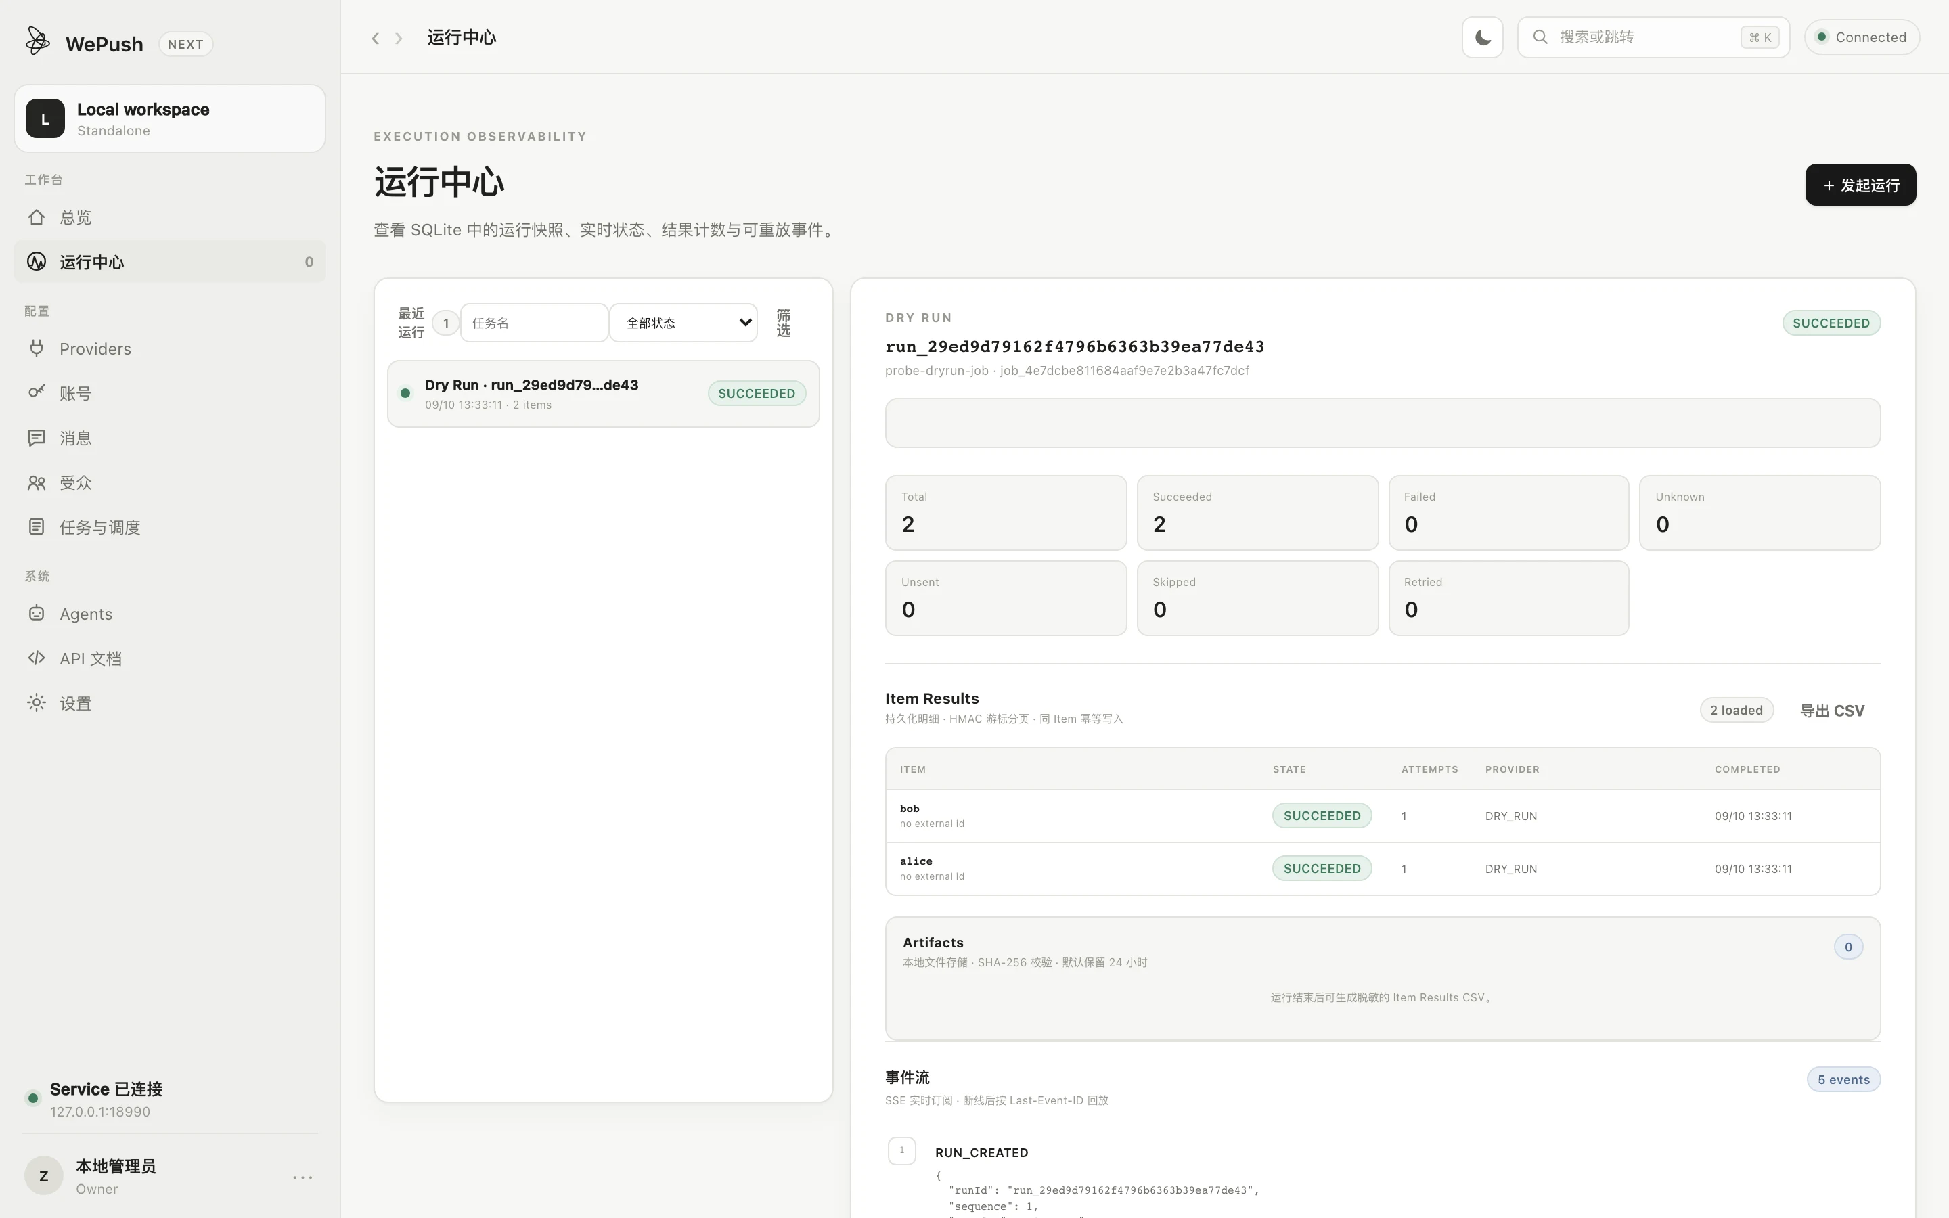The height and width of the screenshot is (1218, 1949).
Task: Focus the 搜索或跳转 search box
Action: click(x=1653, y=37)
